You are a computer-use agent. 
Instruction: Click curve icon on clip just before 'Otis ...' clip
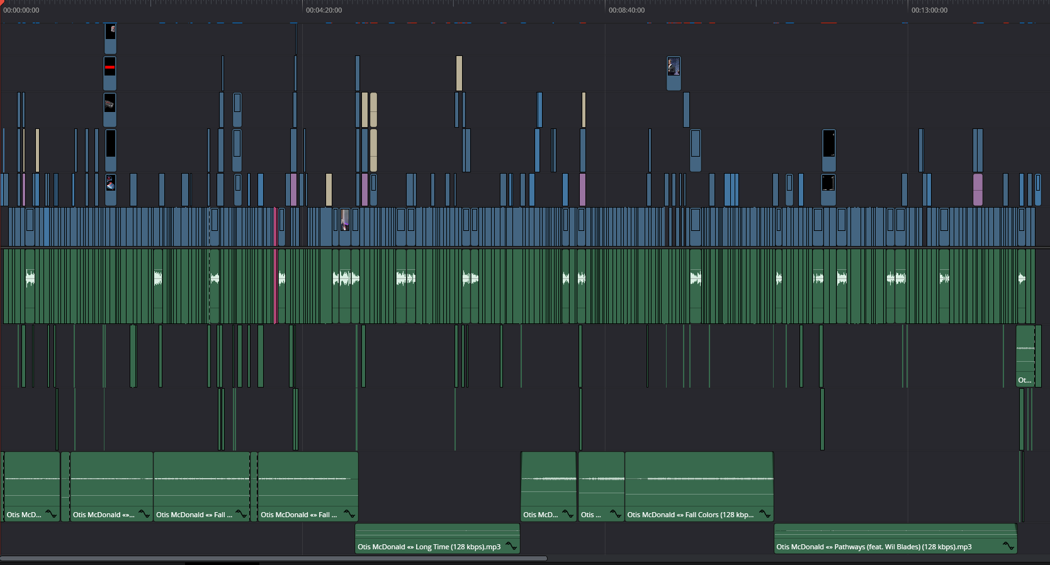[567, 514]
